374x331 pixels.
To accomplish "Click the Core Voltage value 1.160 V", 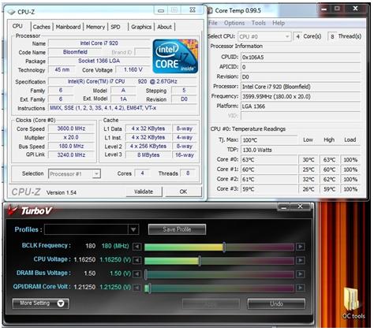I will 133,69.
